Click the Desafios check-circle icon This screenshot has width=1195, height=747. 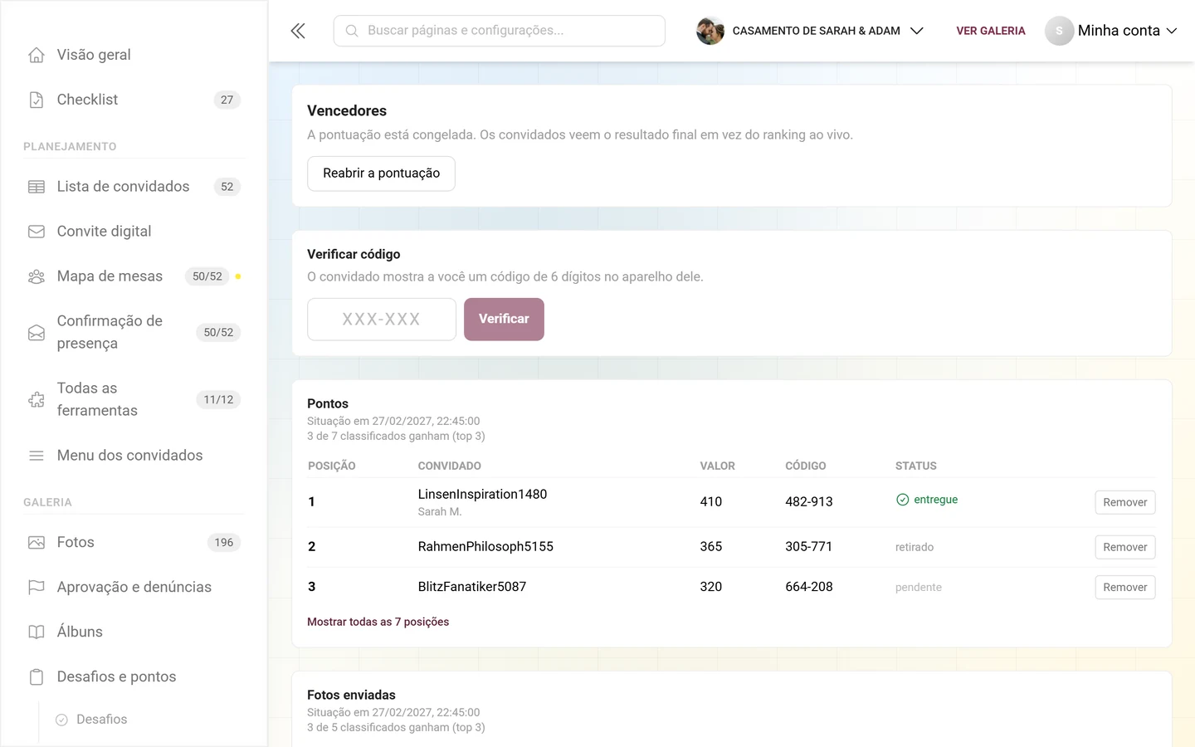tap(61, 720)
